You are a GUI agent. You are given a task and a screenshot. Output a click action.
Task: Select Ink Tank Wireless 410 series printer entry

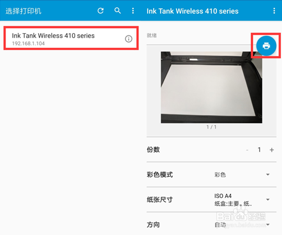point(71,38)
